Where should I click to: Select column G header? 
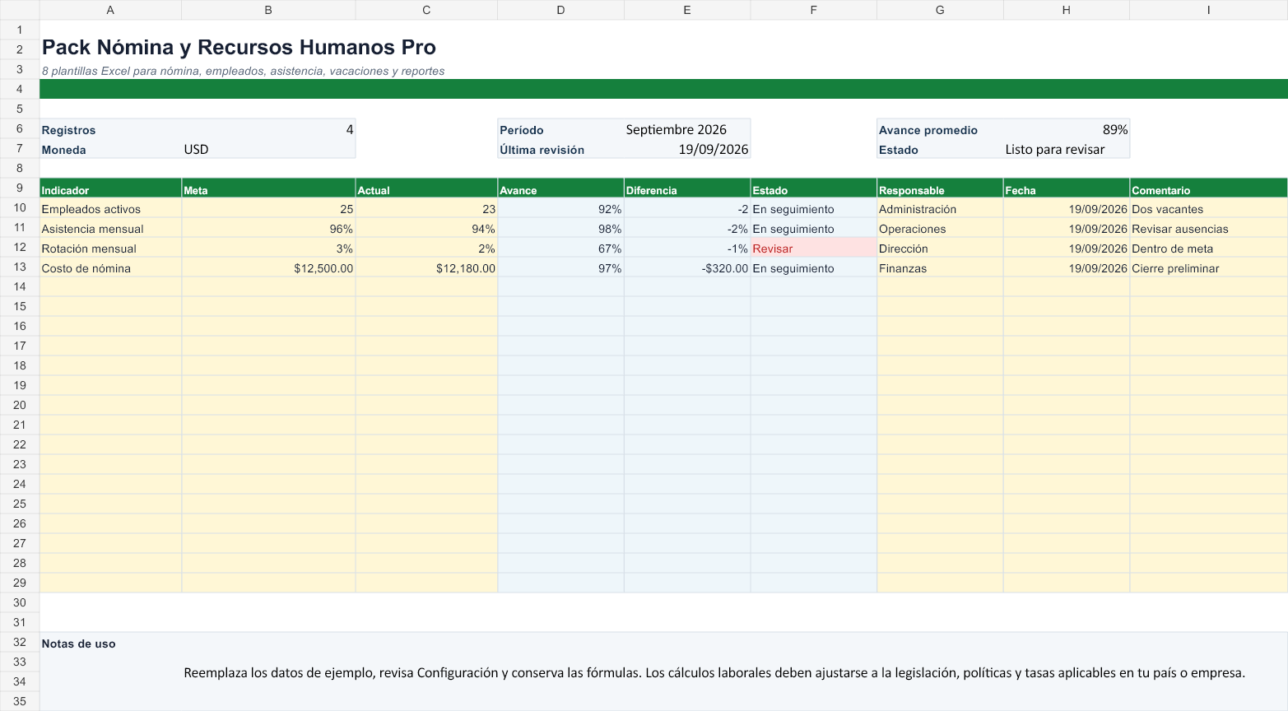(940, 10)
